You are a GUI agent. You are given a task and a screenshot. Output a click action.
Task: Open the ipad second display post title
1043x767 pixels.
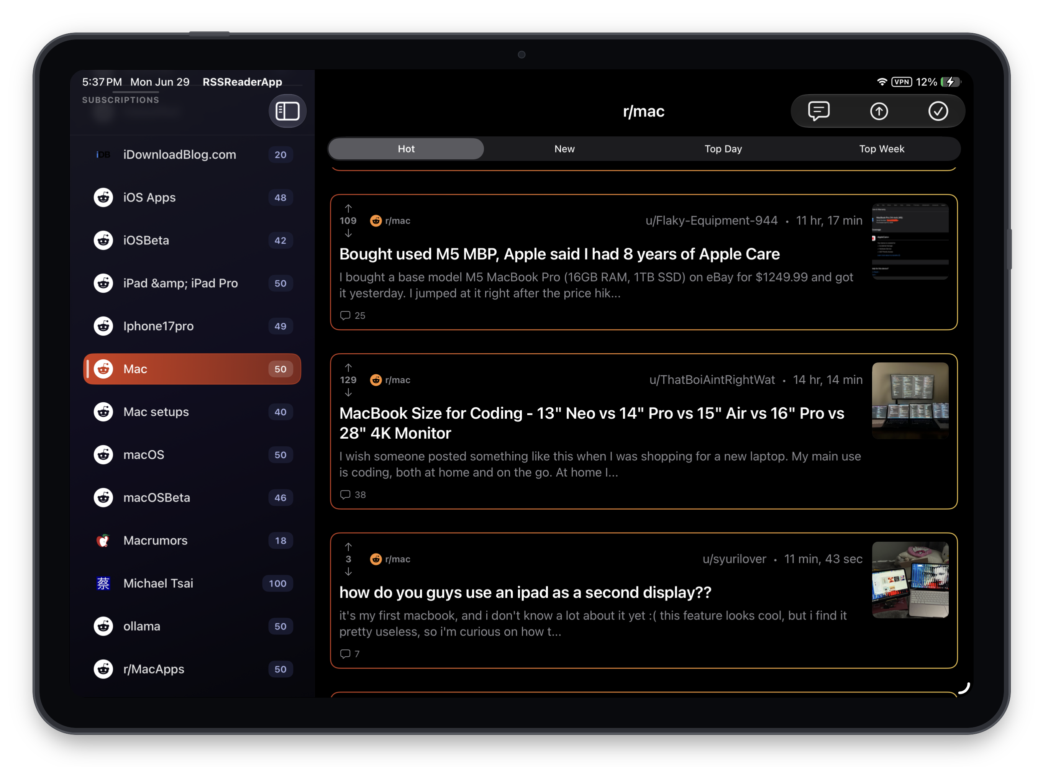pos(525,592)
